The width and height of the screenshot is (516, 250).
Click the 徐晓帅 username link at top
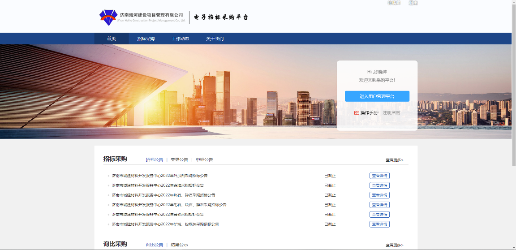click(x=394, y=3)
